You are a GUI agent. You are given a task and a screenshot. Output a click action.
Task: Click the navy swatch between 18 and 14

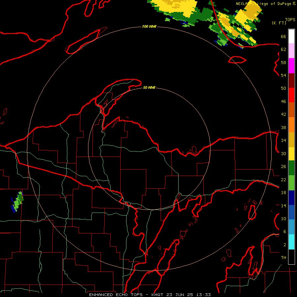coord(291,198)
